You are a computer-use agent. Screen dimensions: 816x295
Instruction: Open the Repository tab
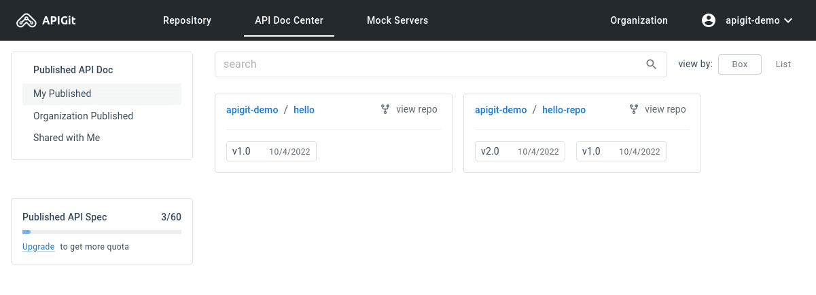pos(187,20)
